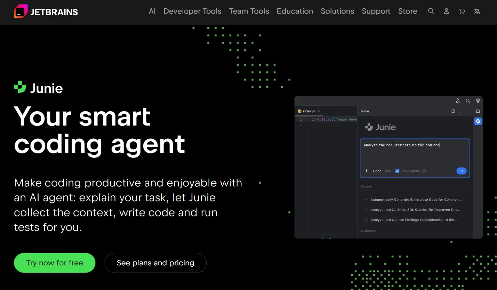Open the AI menu item
The height and width of the screenshot is (290, 497).
coord(152,11)
